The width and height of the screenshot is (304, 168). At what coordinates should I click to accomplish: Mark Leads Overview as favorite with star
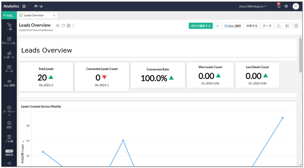[x=57, y=25]
